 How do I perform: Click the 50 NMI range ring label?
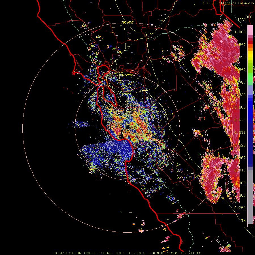coord(127,75)
